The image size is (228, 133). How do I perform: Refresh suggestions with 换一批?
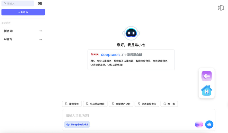169,104
